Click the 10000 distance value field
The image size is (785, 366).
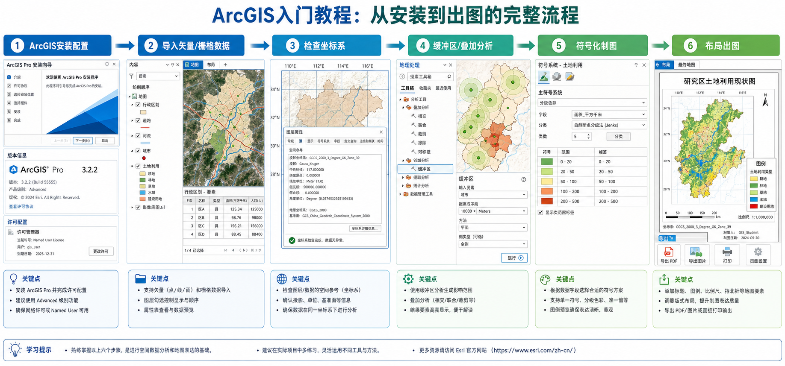tap(467, 211)
